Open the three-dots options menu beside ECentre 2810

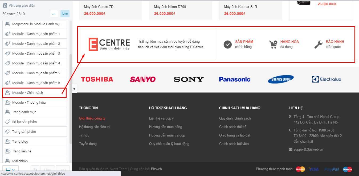pos(54,14)
